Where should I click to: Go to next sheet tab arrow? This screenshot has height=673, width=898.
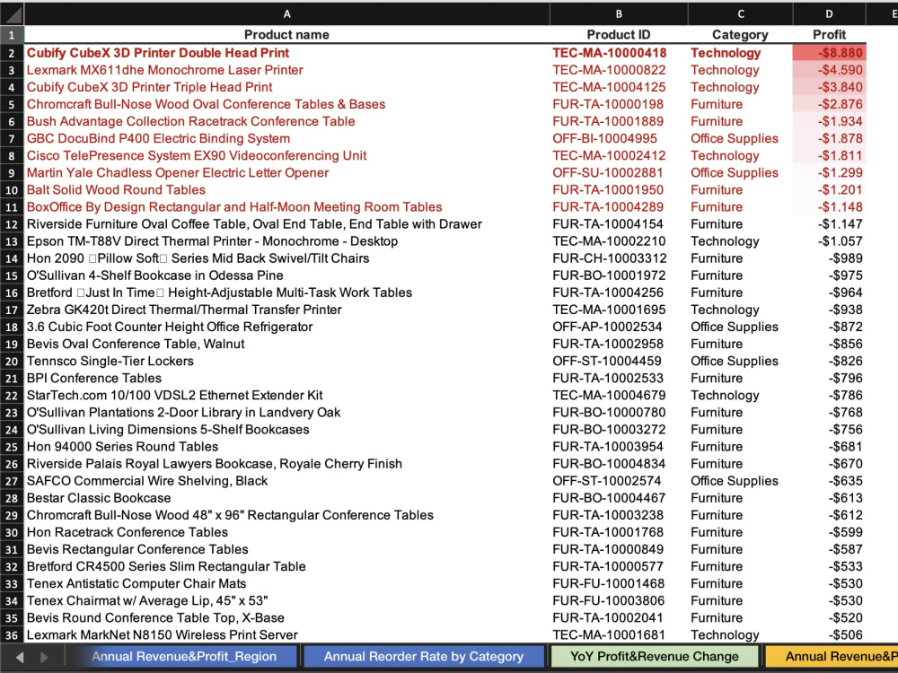[44, 657]
